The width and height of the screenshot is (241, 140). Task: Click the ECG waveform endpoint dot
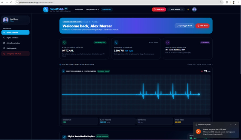pos(199,94)
